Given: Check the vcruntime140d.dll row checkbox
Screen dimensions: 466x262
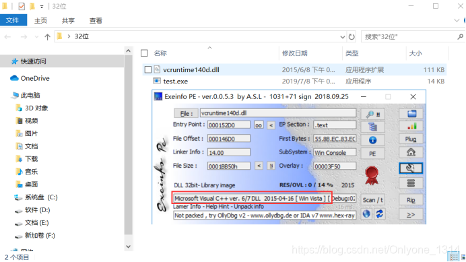Looking at the screenshot, I should [x=147, y=69].
